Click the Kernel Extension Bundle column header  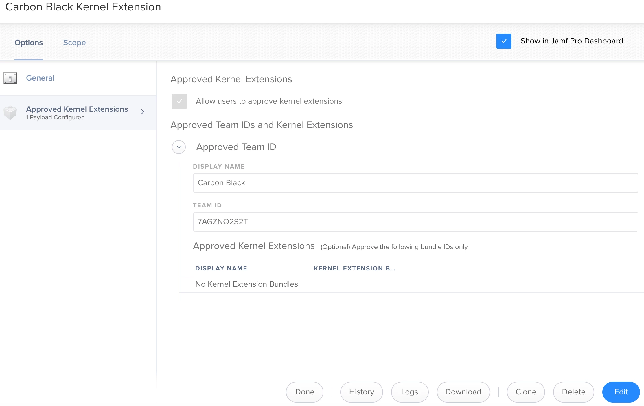click(354, 268)
